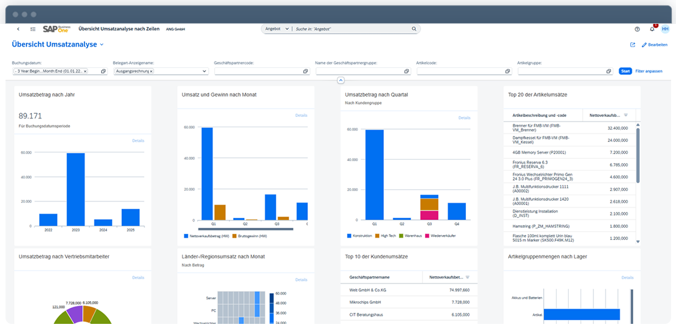Screen dimensions: 676x330
Task: Click Details in Umsatz und Gewinn chart
Action: tap(301, 115)
